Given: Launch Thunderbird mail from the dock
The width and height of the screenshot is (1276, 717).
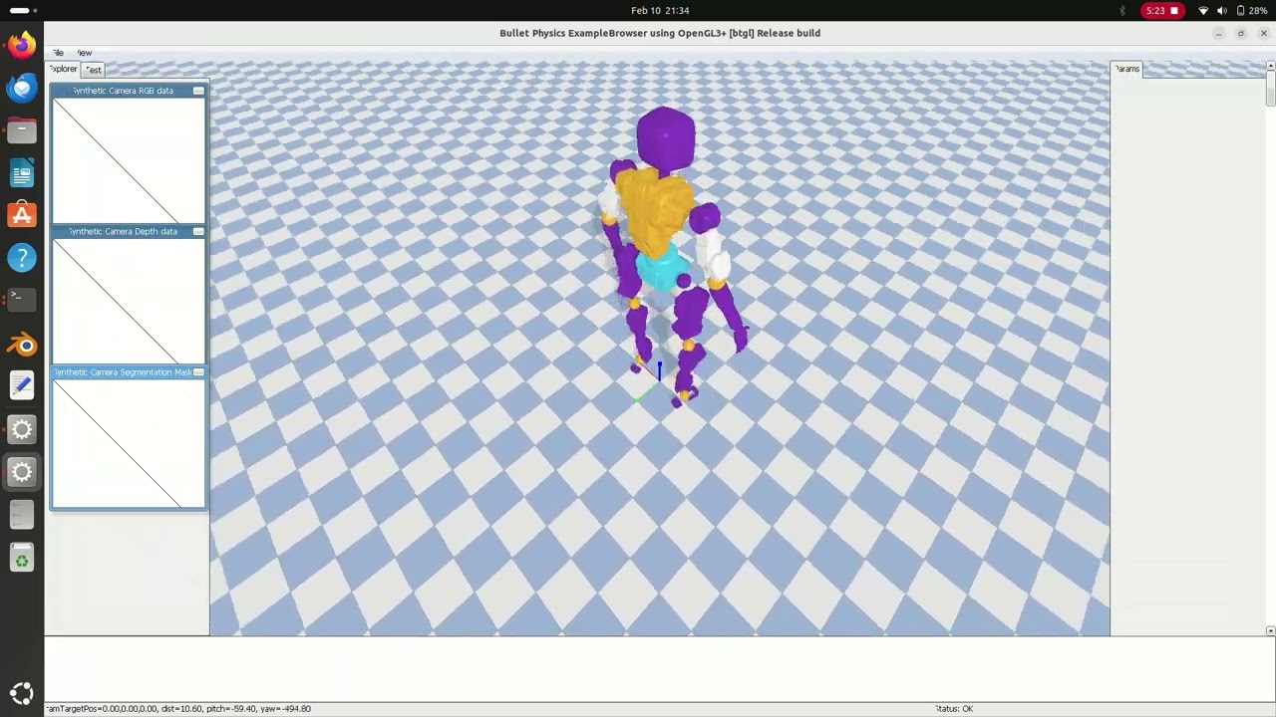Looking at the screenshot, I should (22, 88).
